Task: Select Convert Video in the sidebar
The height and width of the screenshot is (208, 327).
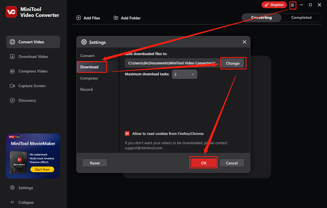Action: 33,42
